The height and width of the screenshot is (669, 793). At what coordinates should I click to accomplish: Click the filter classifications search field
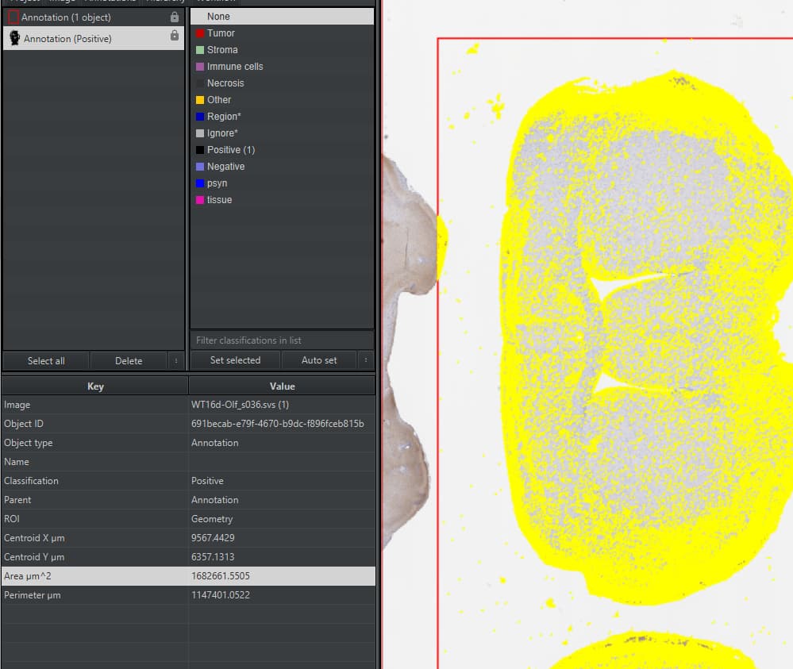[x=282, y=340]
